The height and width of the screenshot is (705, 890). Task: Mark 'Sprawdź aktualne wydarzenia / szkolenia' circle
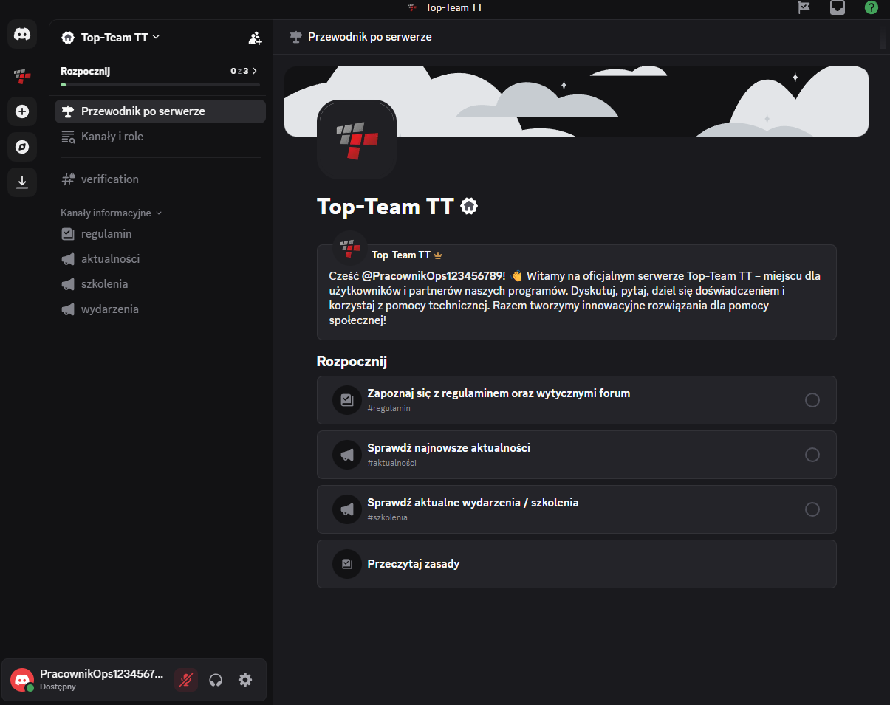pyautogui.click(x=812, y=509)
